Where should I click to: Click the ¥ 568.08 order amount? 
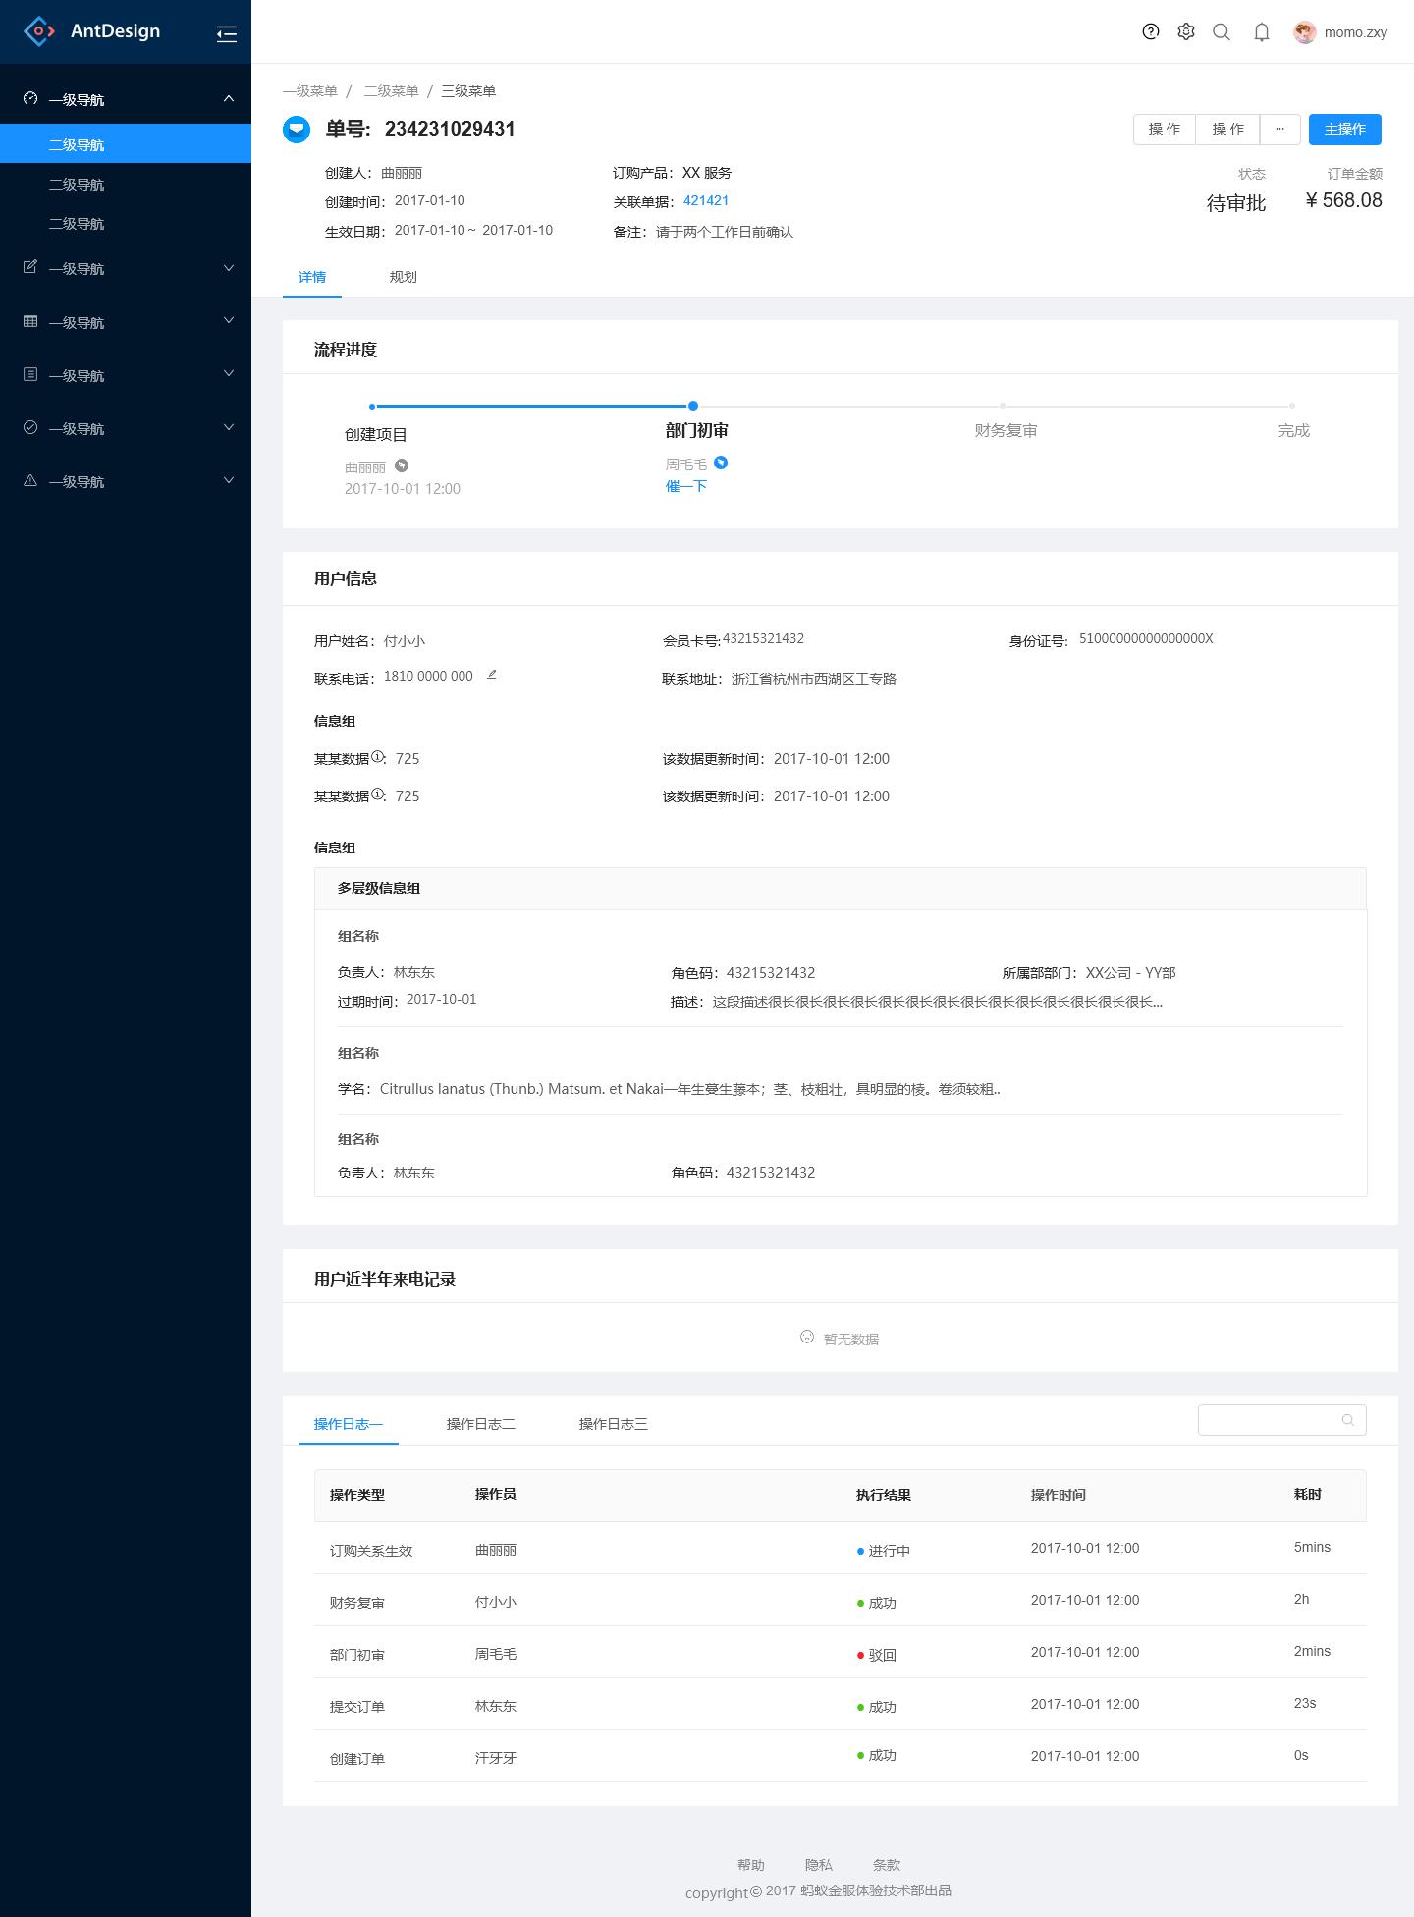point(1343,200)
